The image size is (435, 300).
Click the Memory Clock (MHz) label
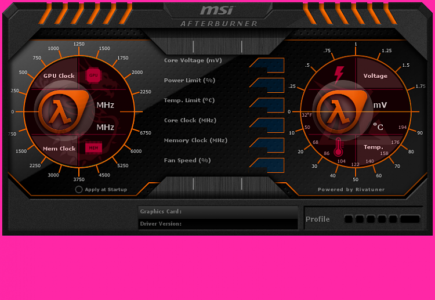tap(195, 140)
